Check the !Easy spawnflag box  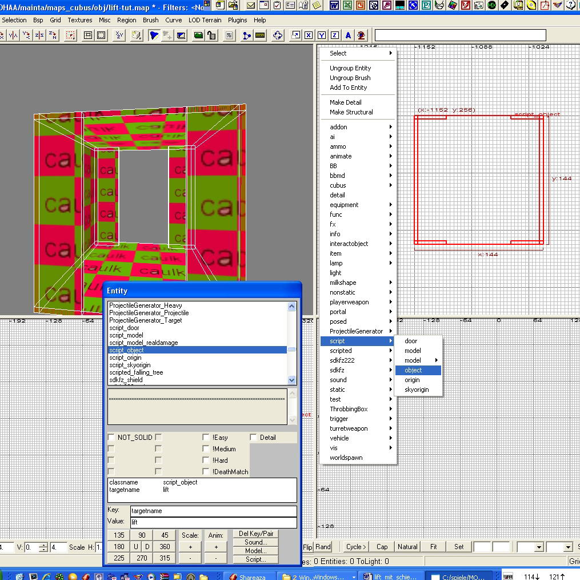pyautogui.click(x=206, y=438)
